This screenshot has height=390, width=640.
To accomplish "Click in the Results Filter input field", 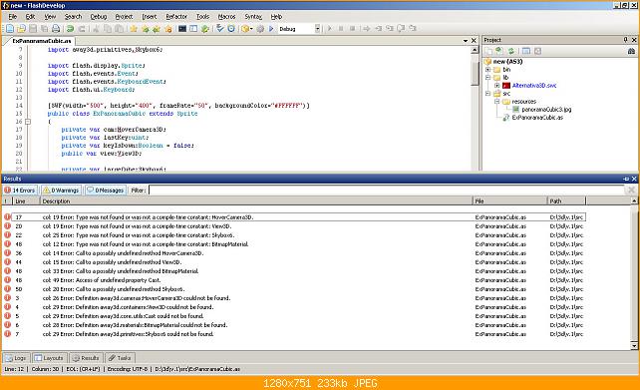I will click(386, 191).
